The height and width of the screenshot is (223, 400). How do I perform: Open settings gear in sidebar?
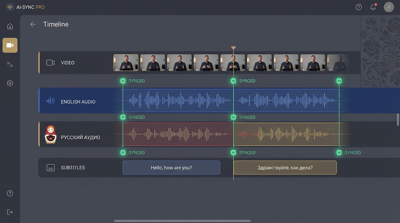(10, 83)
